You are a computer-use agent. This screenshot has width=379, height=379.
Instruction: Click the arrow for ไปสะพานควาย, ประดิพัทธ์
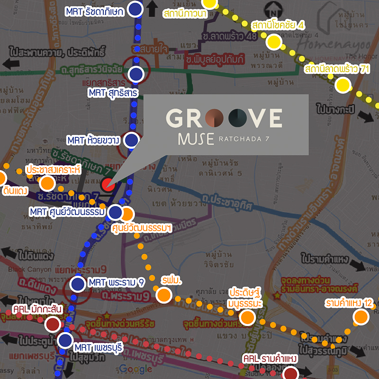11,64
